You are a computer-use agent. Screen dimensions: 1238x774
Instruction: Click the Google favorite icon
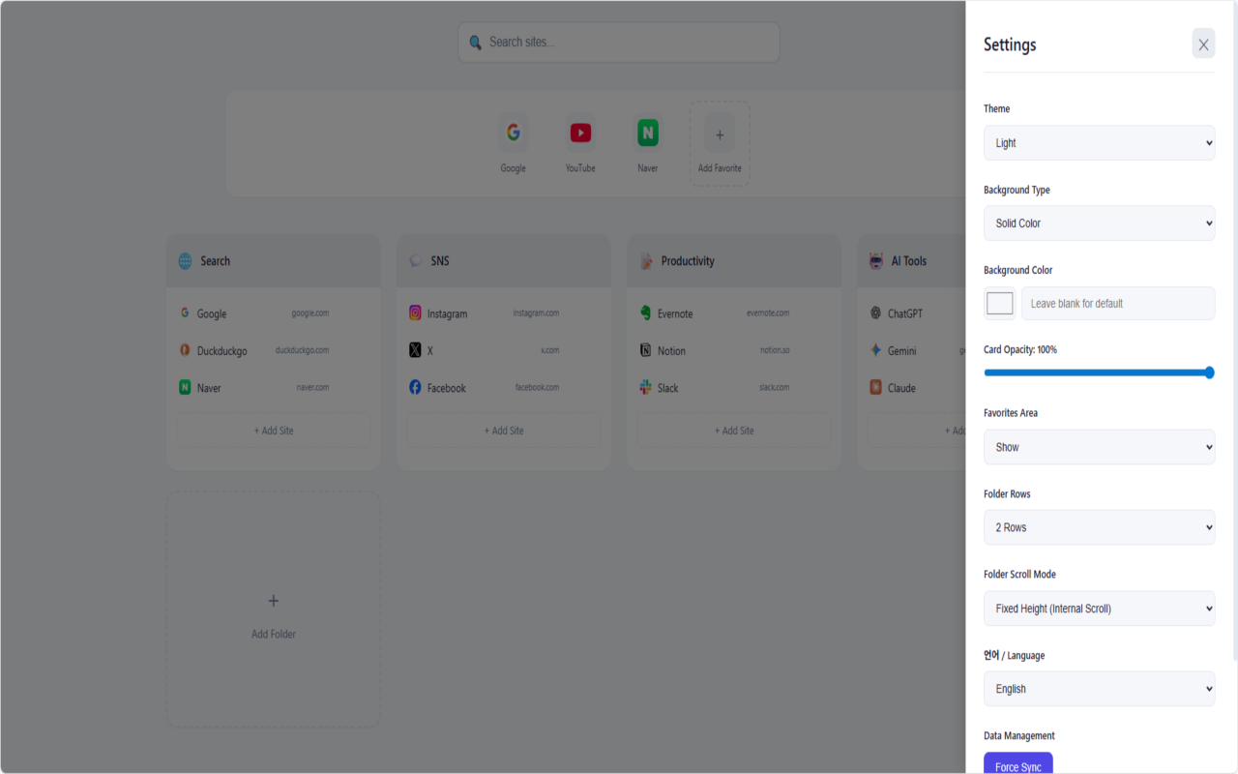(513, 134)
